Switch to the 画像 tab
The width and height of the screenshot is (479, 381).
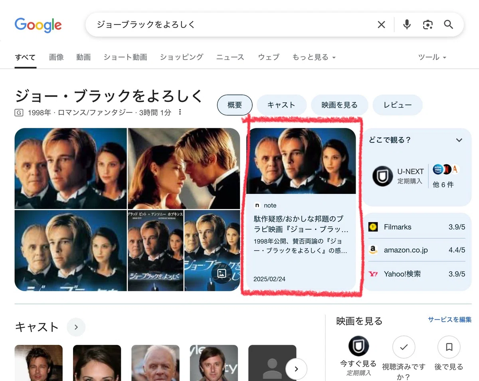56,57
